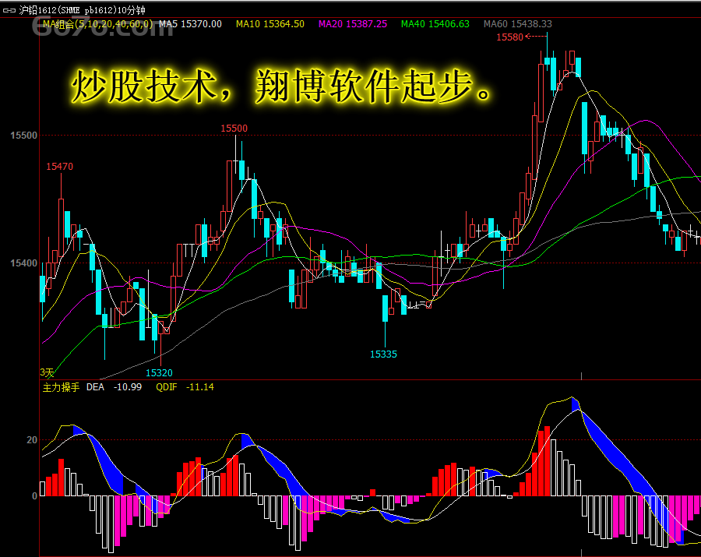Select the MA5 15370.00 value

(191, 23)
